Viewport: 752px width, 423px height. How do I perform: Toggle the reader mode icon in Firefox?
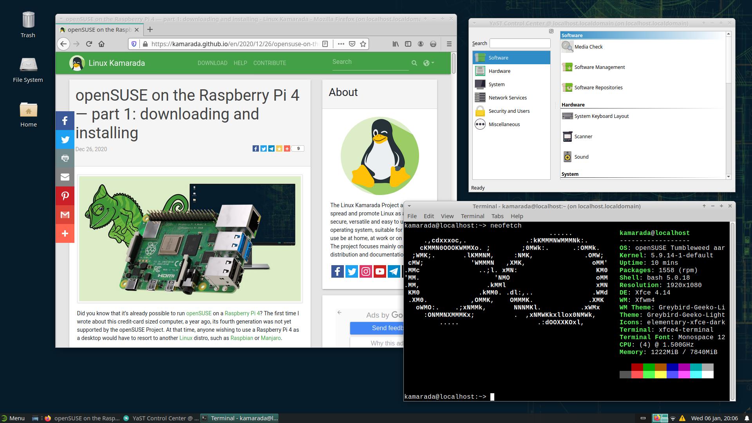325,43
